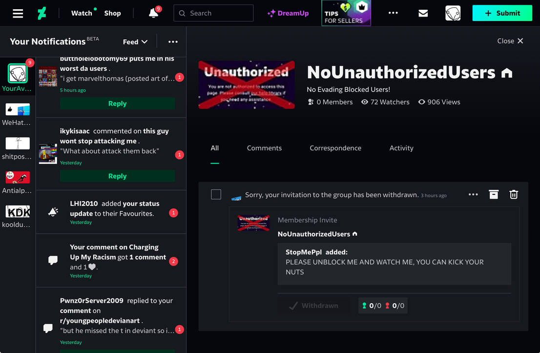Open the top bar more options ellipsis
This screenshot has height=353, width=540.
click(393, 13)
